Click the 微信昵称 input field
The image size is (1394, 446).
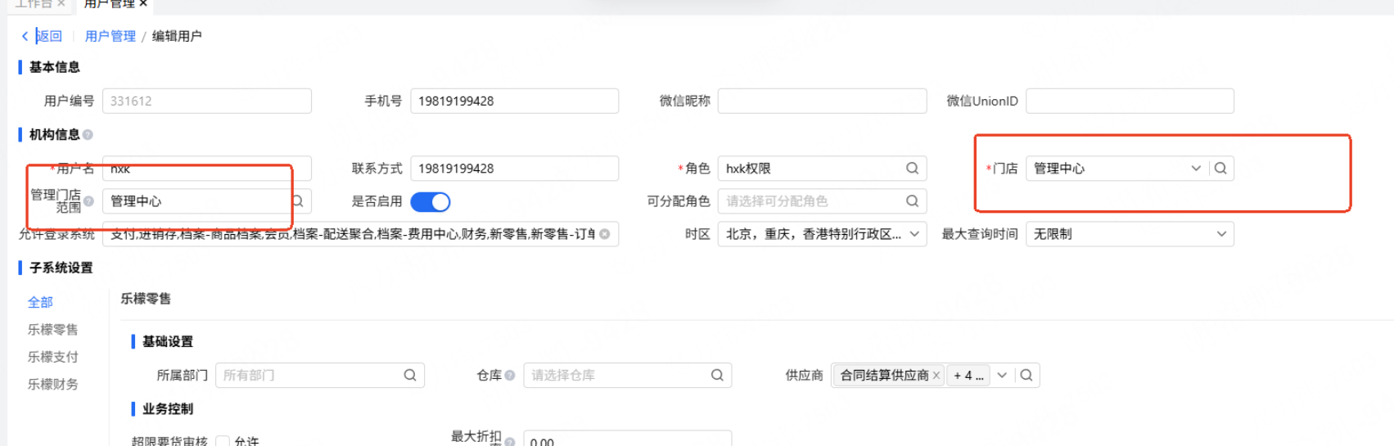[x=822, y=101]
